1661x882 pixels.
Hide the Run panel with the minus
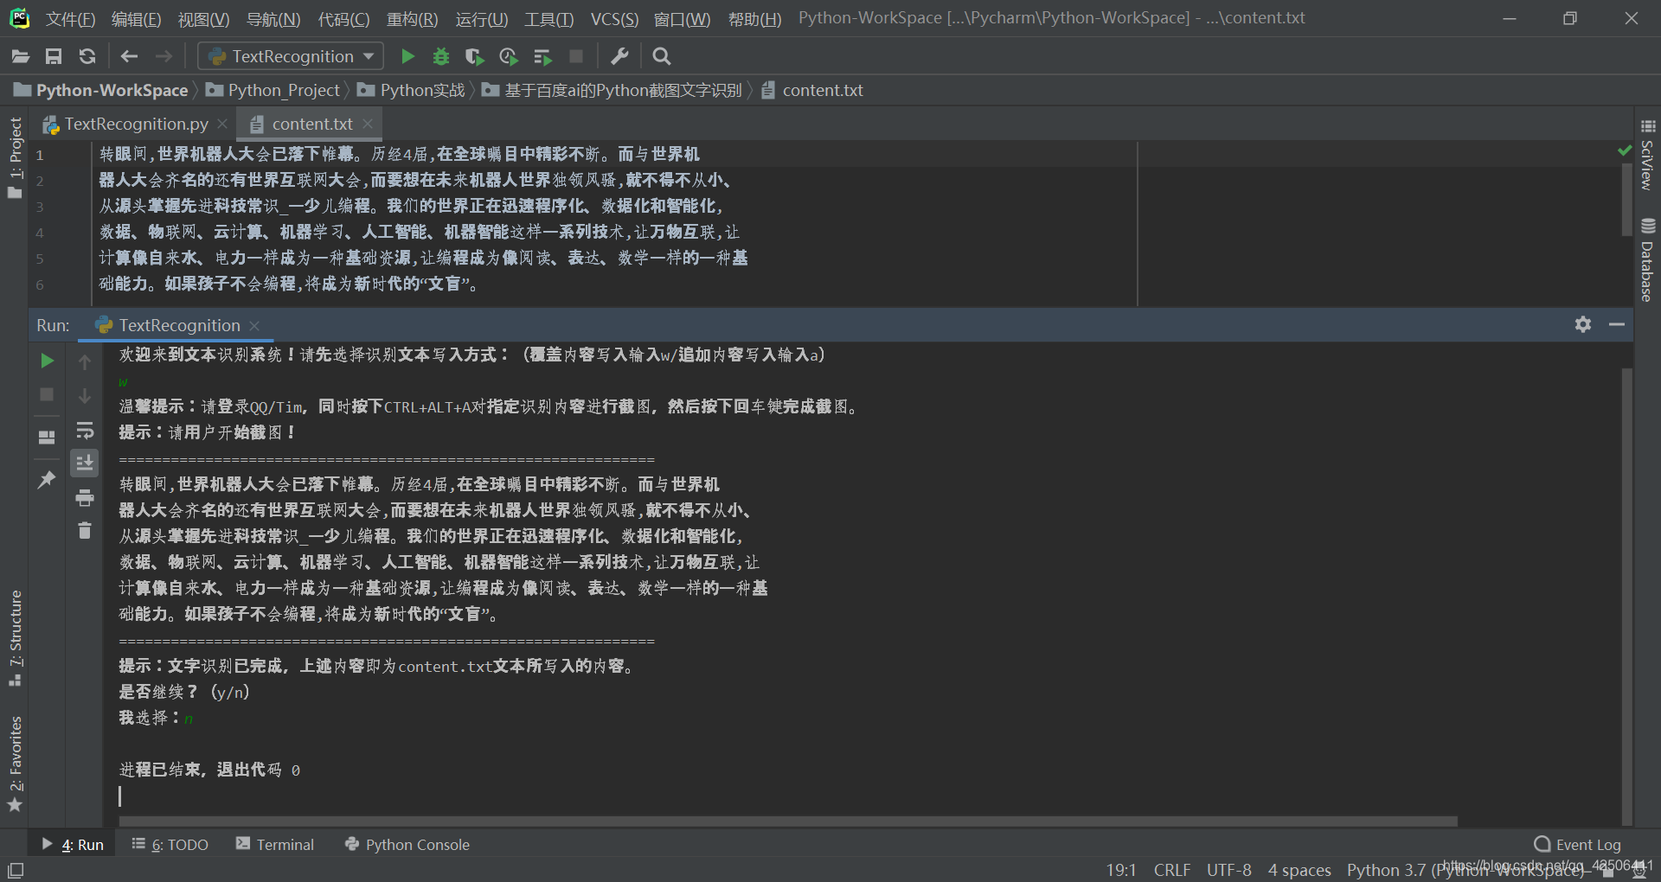coord(1617,324)
